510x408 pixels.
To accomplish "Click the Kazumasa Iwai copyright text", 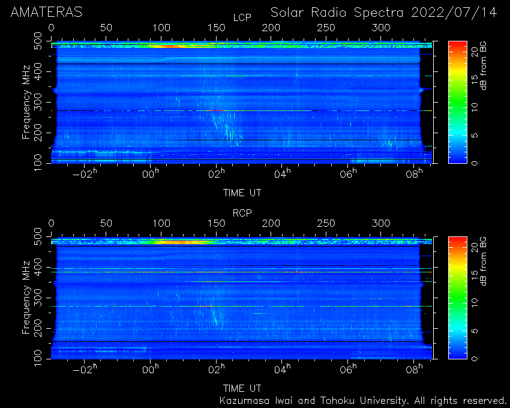I will [362, 401].
